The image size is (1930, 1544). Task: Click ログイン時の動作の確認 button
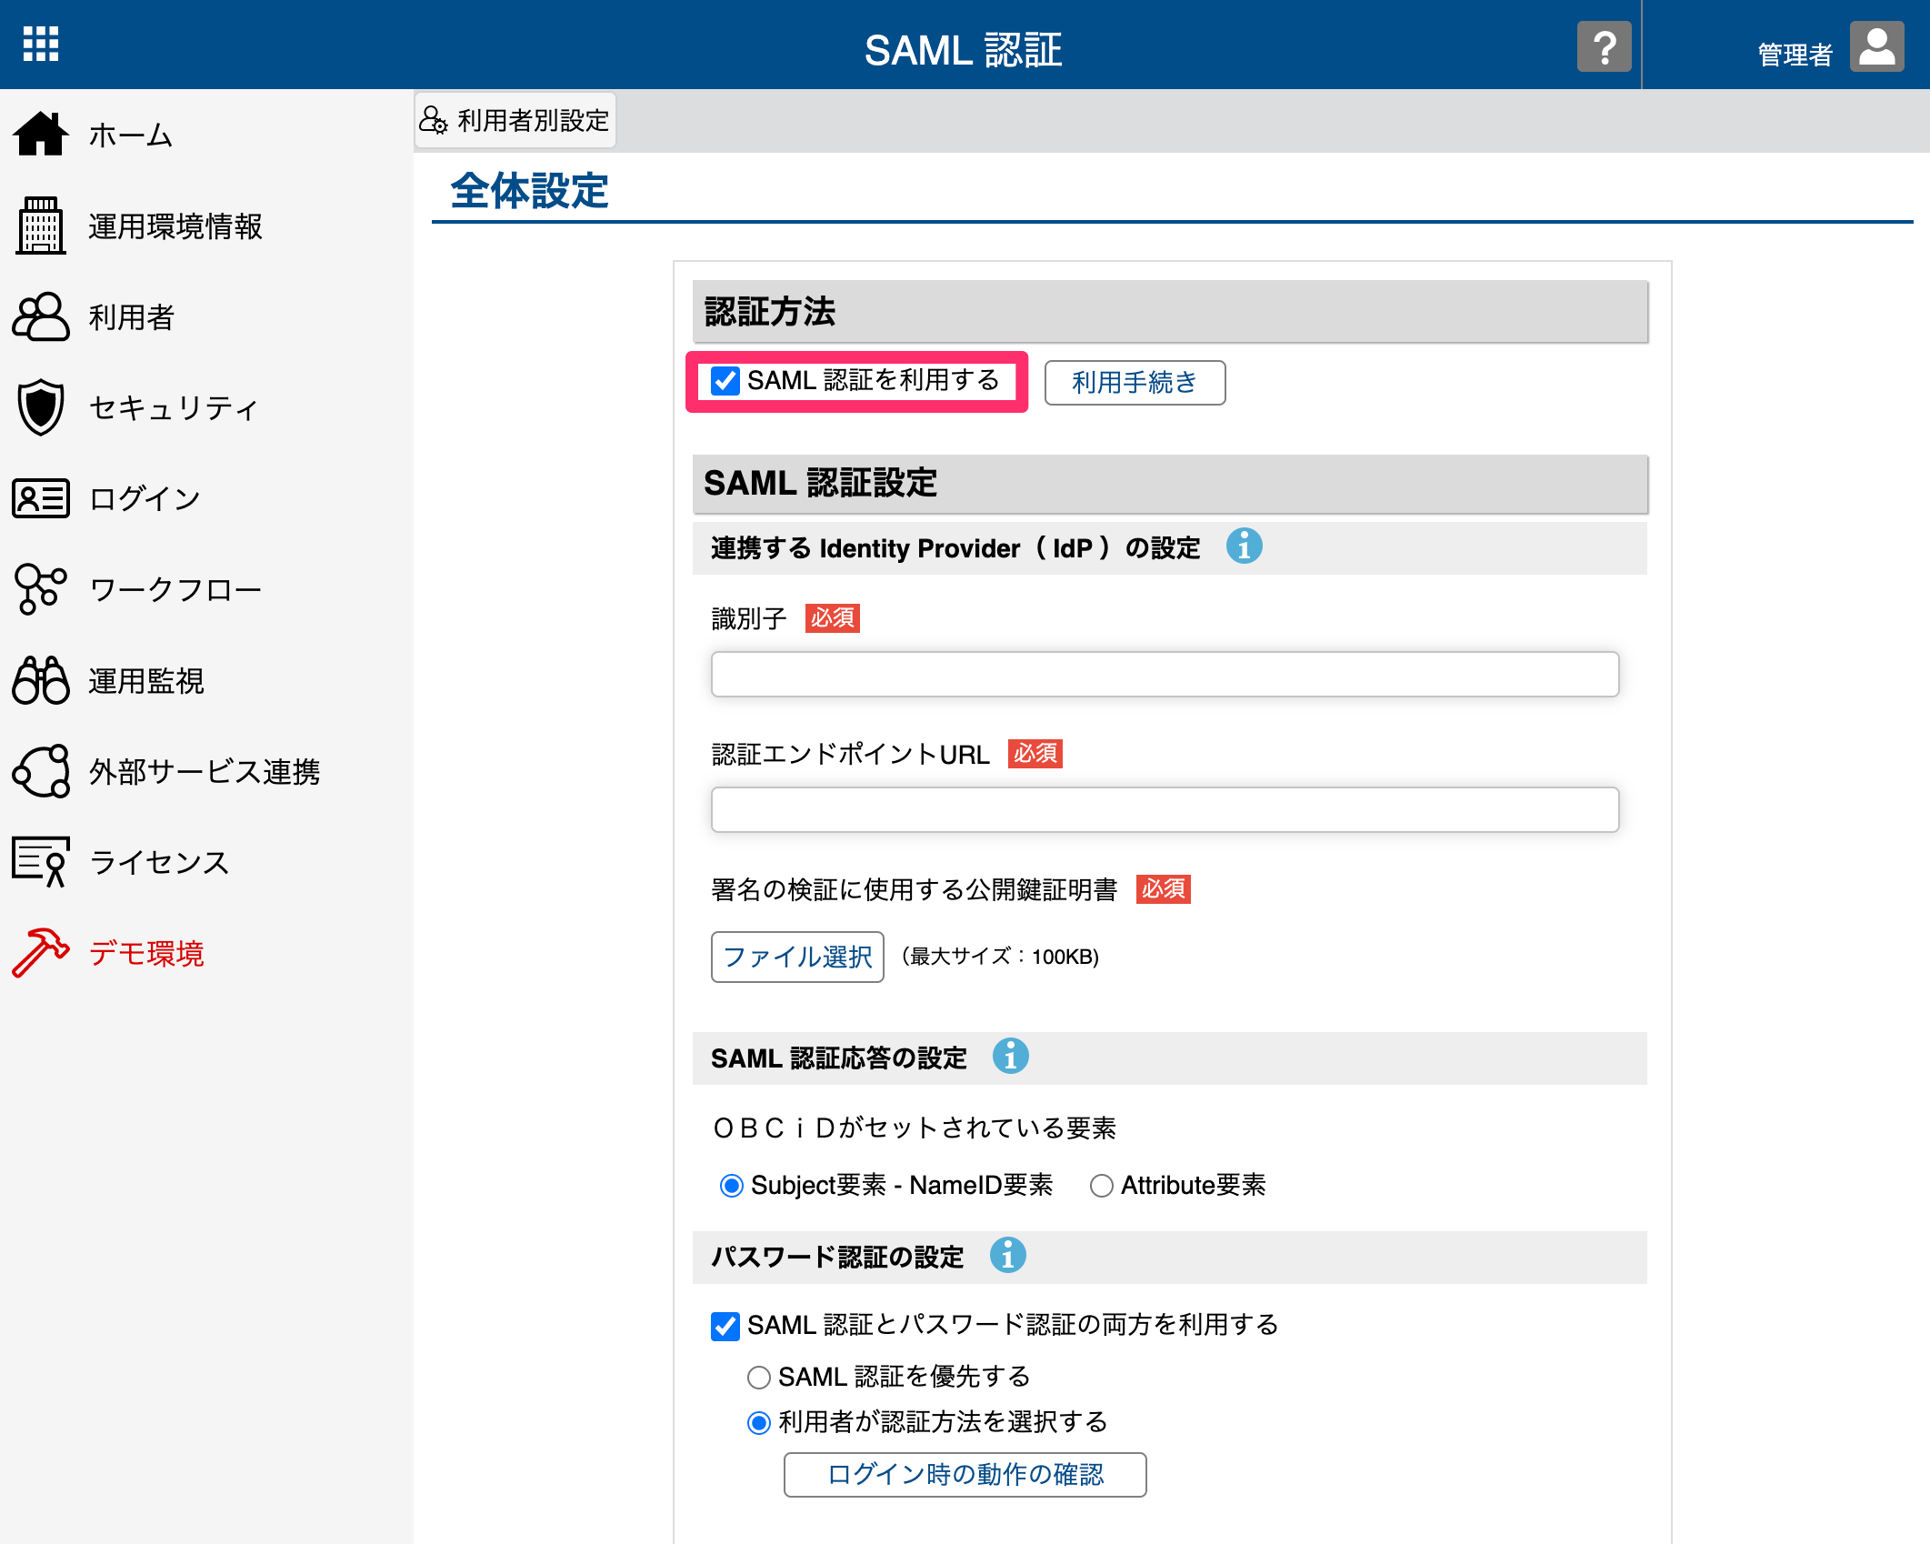pyautogui.click(x=965, y=1474)
